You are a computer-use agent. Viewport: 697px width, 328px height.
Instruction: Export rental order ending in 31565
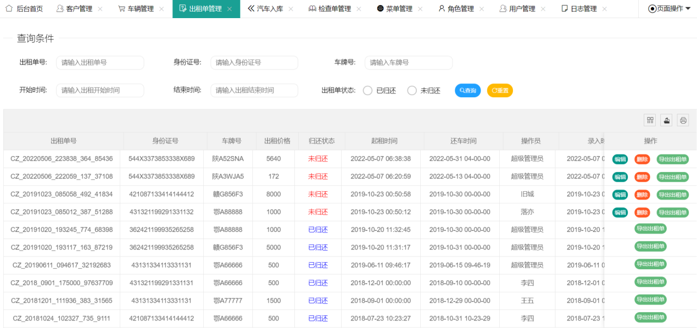click(650, 299)
